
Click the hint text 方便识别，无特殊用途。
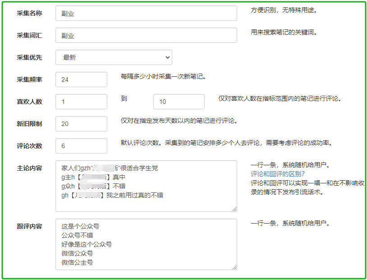coord(284,10)
